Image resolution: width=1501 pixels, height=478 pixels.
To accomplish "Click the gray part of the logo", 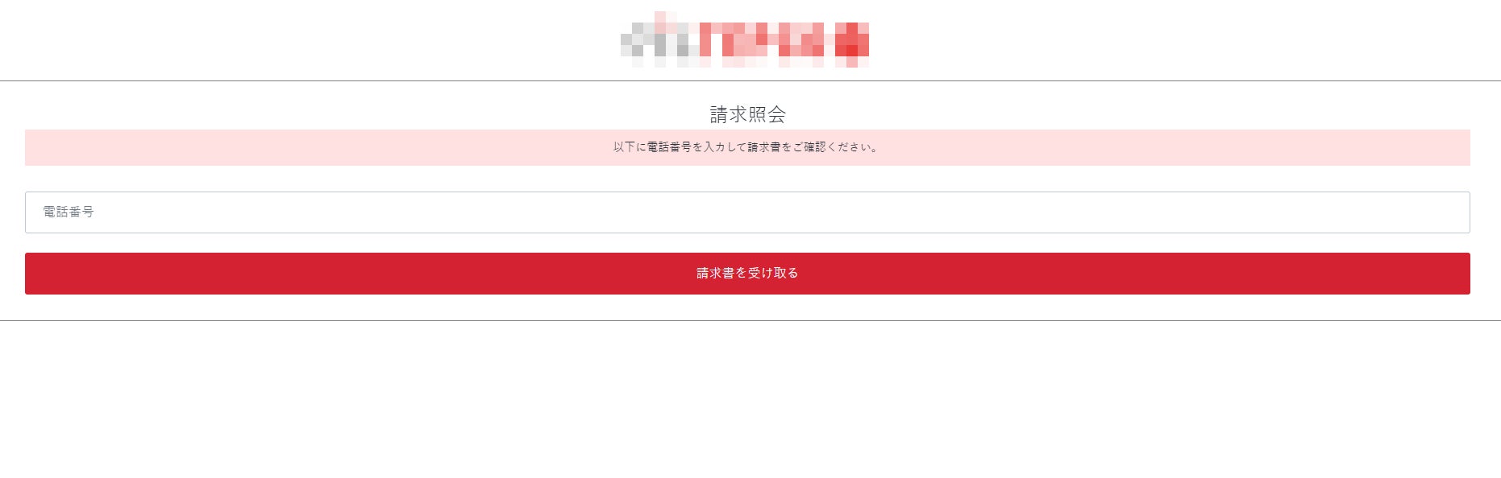I will point(659,39).
